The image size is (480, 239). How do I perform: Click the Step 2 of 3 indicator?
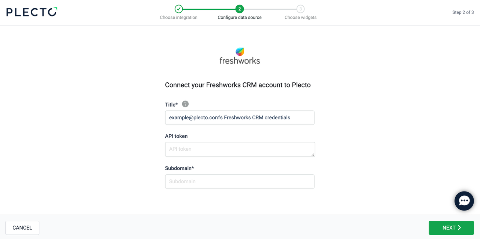click(x=463, y=12)
